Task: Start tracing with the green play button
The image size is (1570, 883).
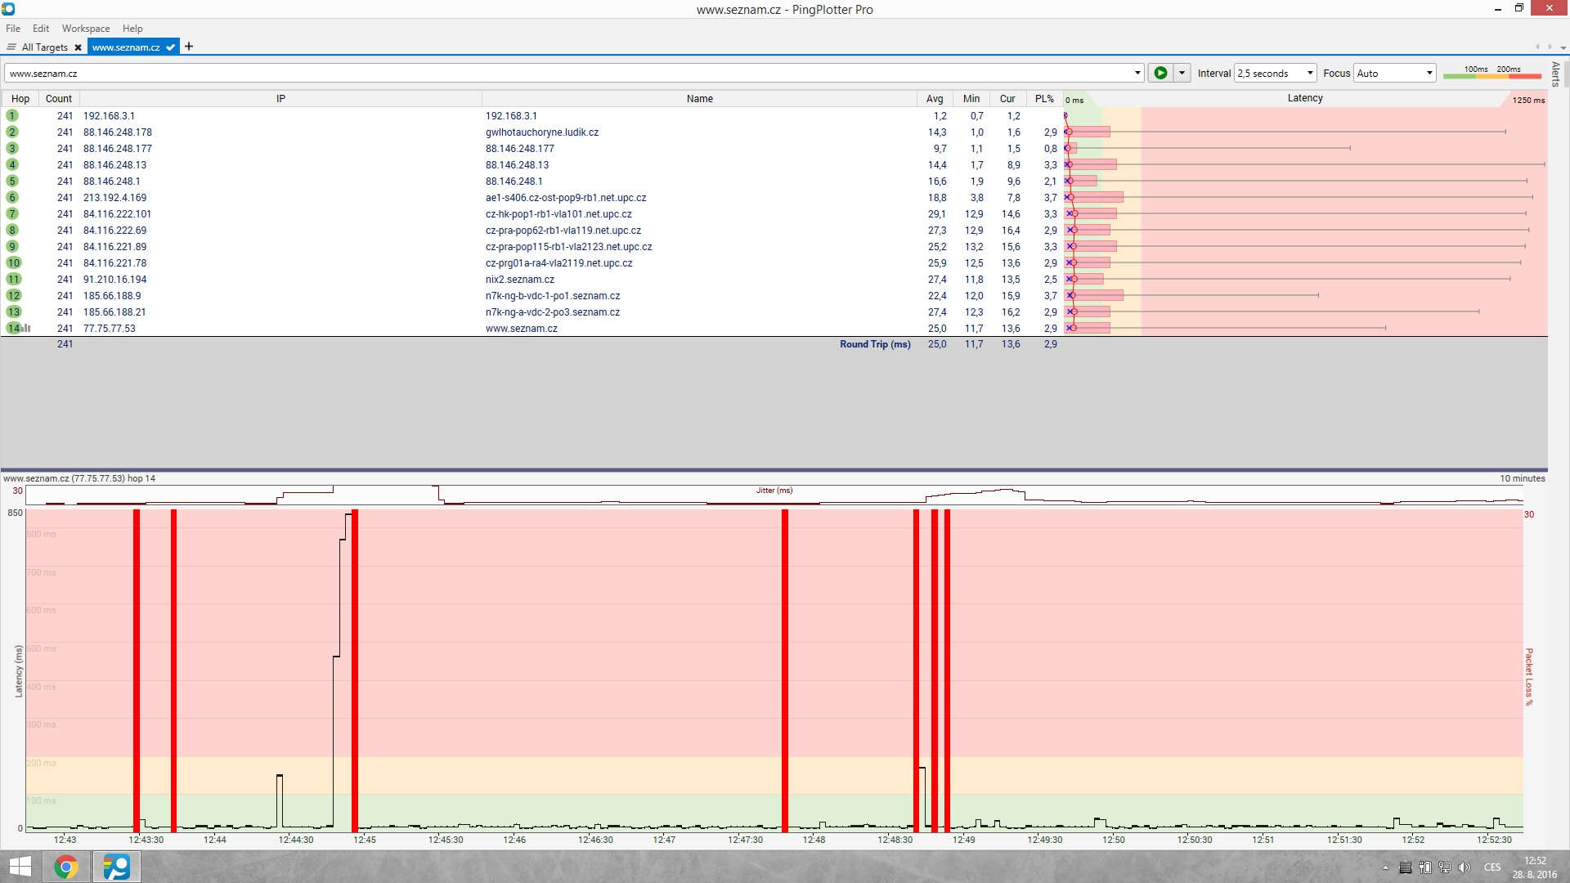Action: 1160,73
